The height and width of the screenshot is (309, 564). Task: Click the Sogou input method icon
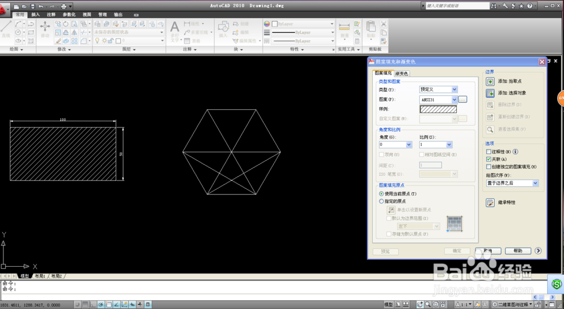[x=557, y=285]
